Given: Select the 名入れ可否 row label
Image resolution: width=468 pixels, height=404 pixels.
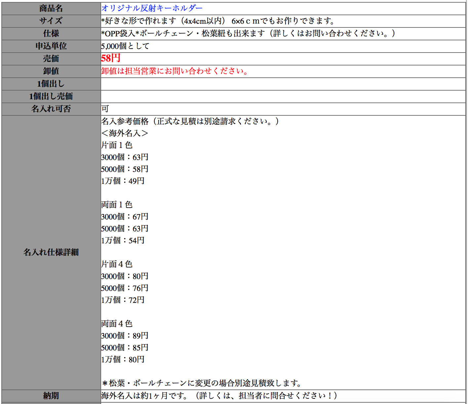Looking at the screenshot, I should click(x=51, y=109).
